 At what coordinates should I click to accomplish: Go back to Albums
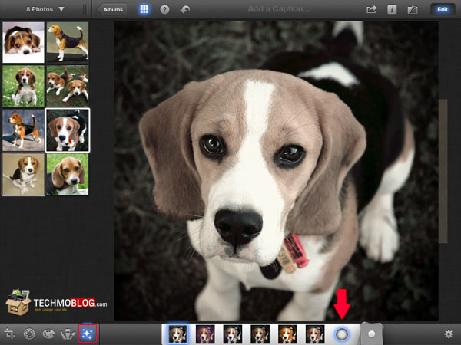tap(112, 10)
